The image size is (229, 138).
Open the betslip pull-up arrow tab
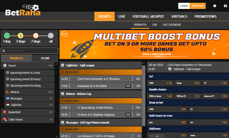coord(157,136)
